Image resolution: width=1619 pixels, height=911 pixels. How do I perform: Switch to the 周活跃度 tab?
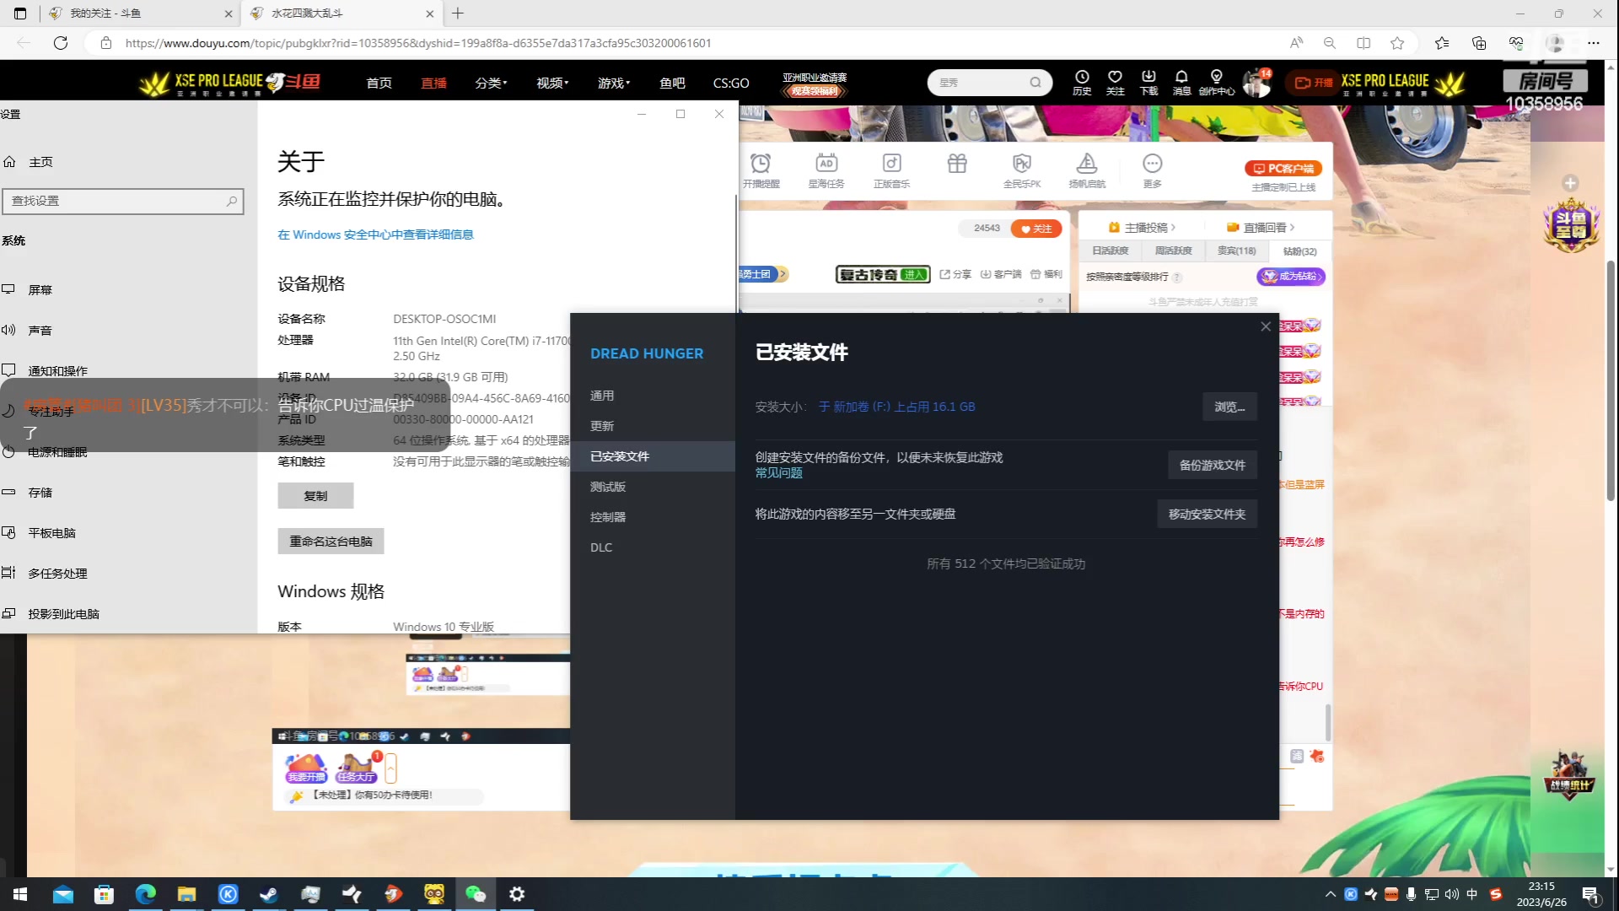click(x=1173, y=251)
